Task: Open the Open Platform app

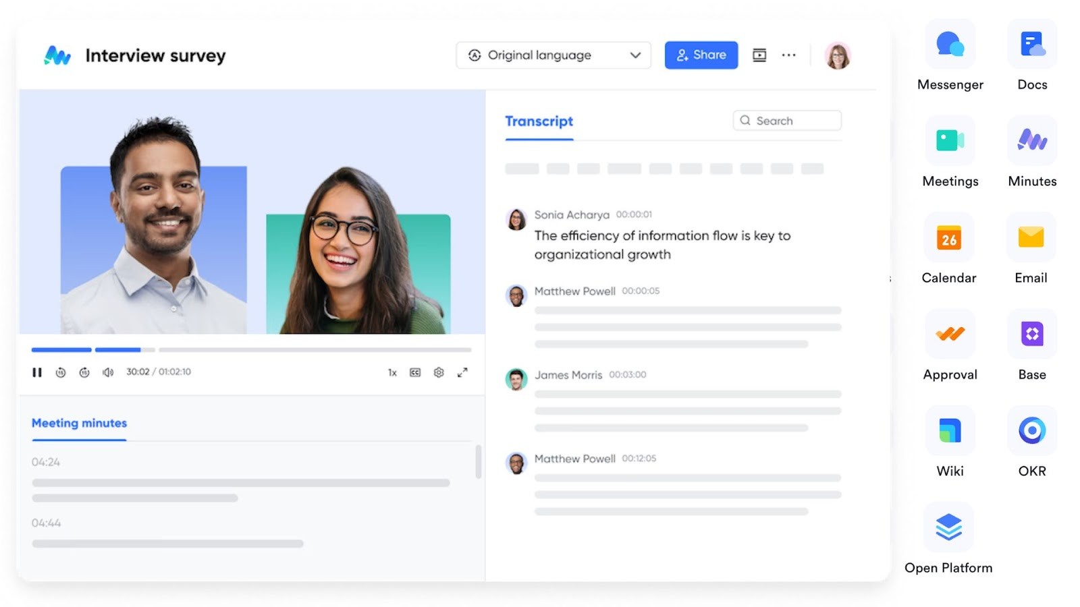Action: pos(949,527)
